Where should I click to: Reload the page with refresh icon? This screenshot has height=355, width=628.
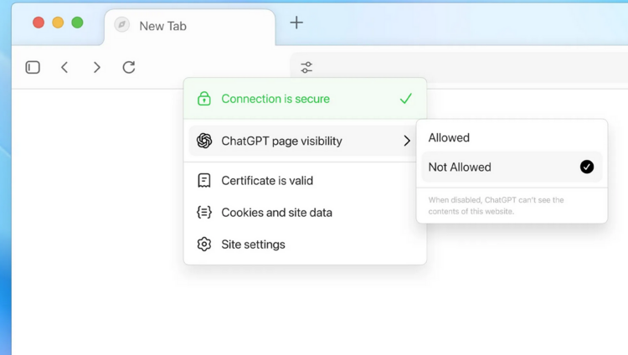coord(129,67)
